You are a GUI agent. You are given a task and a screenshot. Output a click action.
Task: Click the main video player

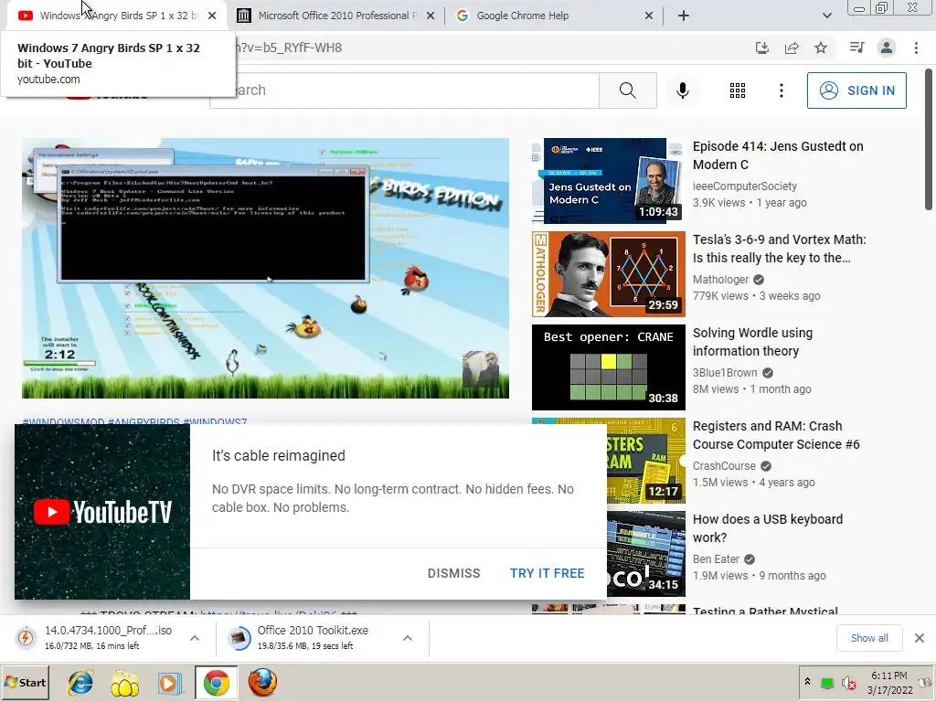[265, 268]
